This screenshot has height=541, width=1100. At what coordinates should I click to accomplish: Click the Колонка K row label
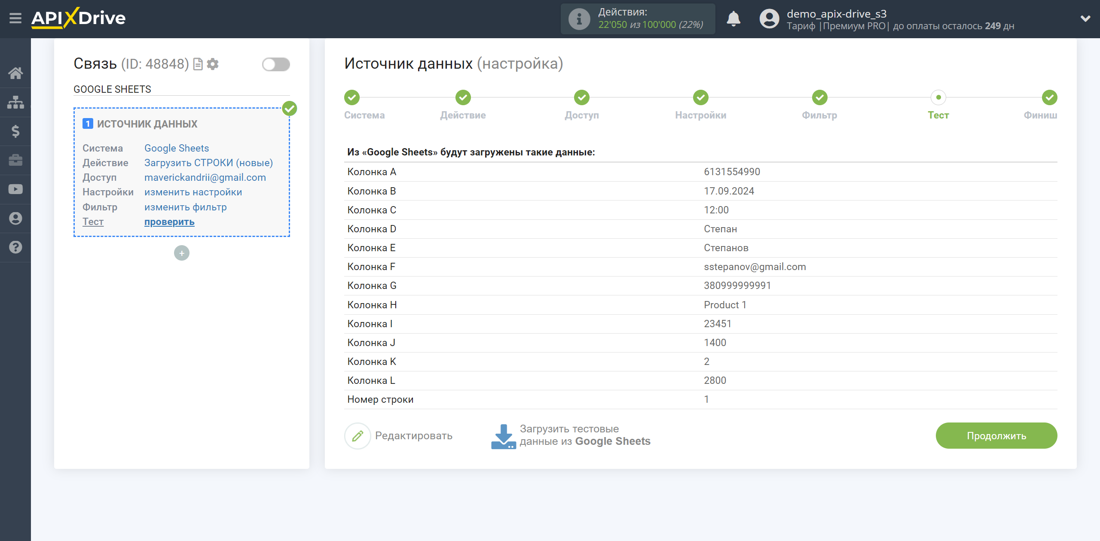point(372,362)
